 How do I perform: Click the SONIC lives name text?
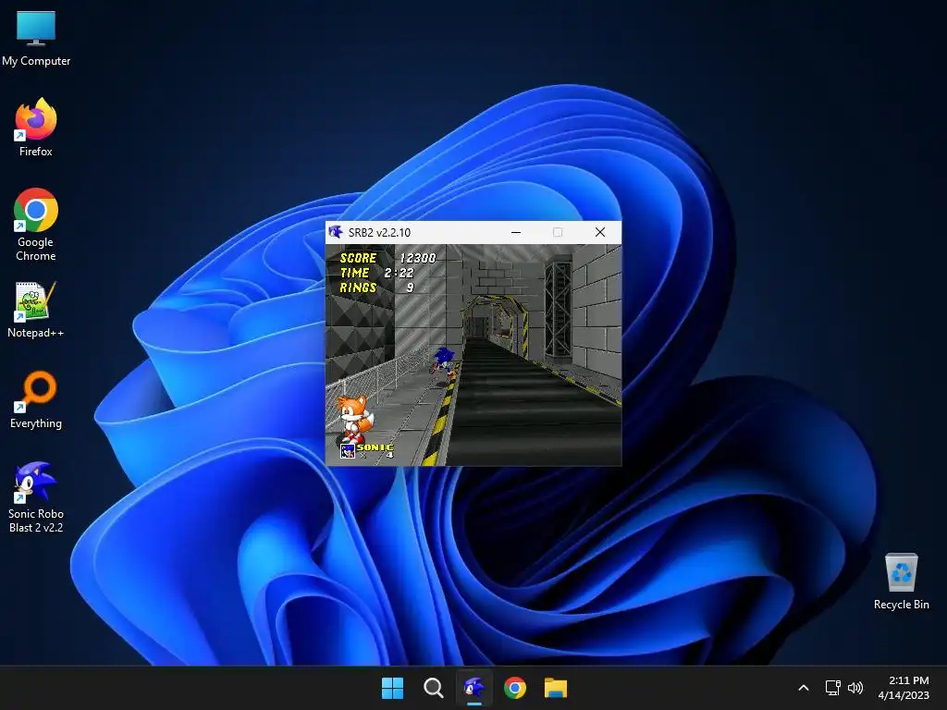(375, 447)
